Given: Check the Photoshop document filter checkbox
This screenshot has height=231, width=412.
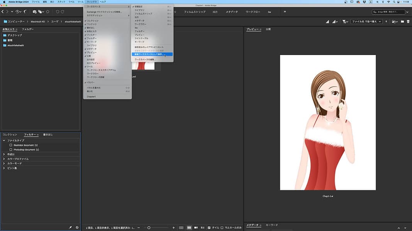Looking at the screenshot, I should [x=11, y=149].
